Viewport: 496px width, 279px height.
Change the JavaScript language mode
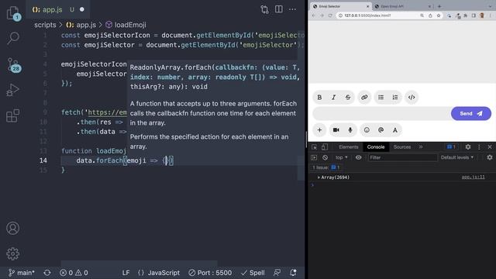tap(159, 272)
